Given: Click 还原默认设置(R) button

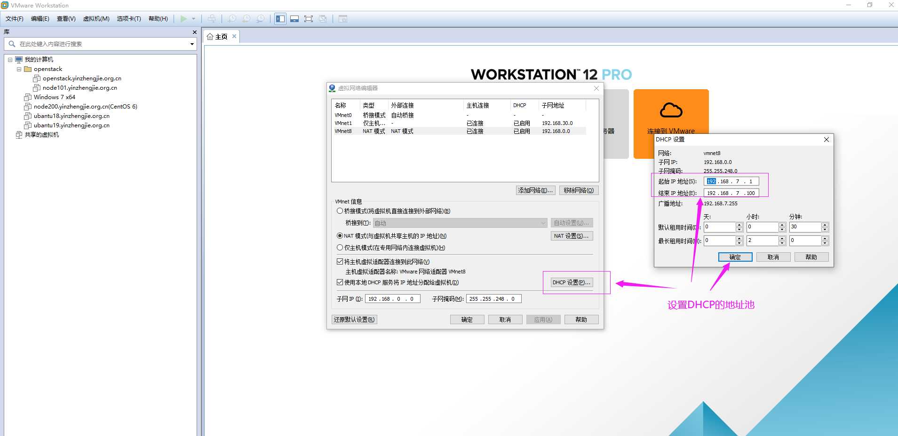Looking at the screenshot, I should click(x=354, y=319).
